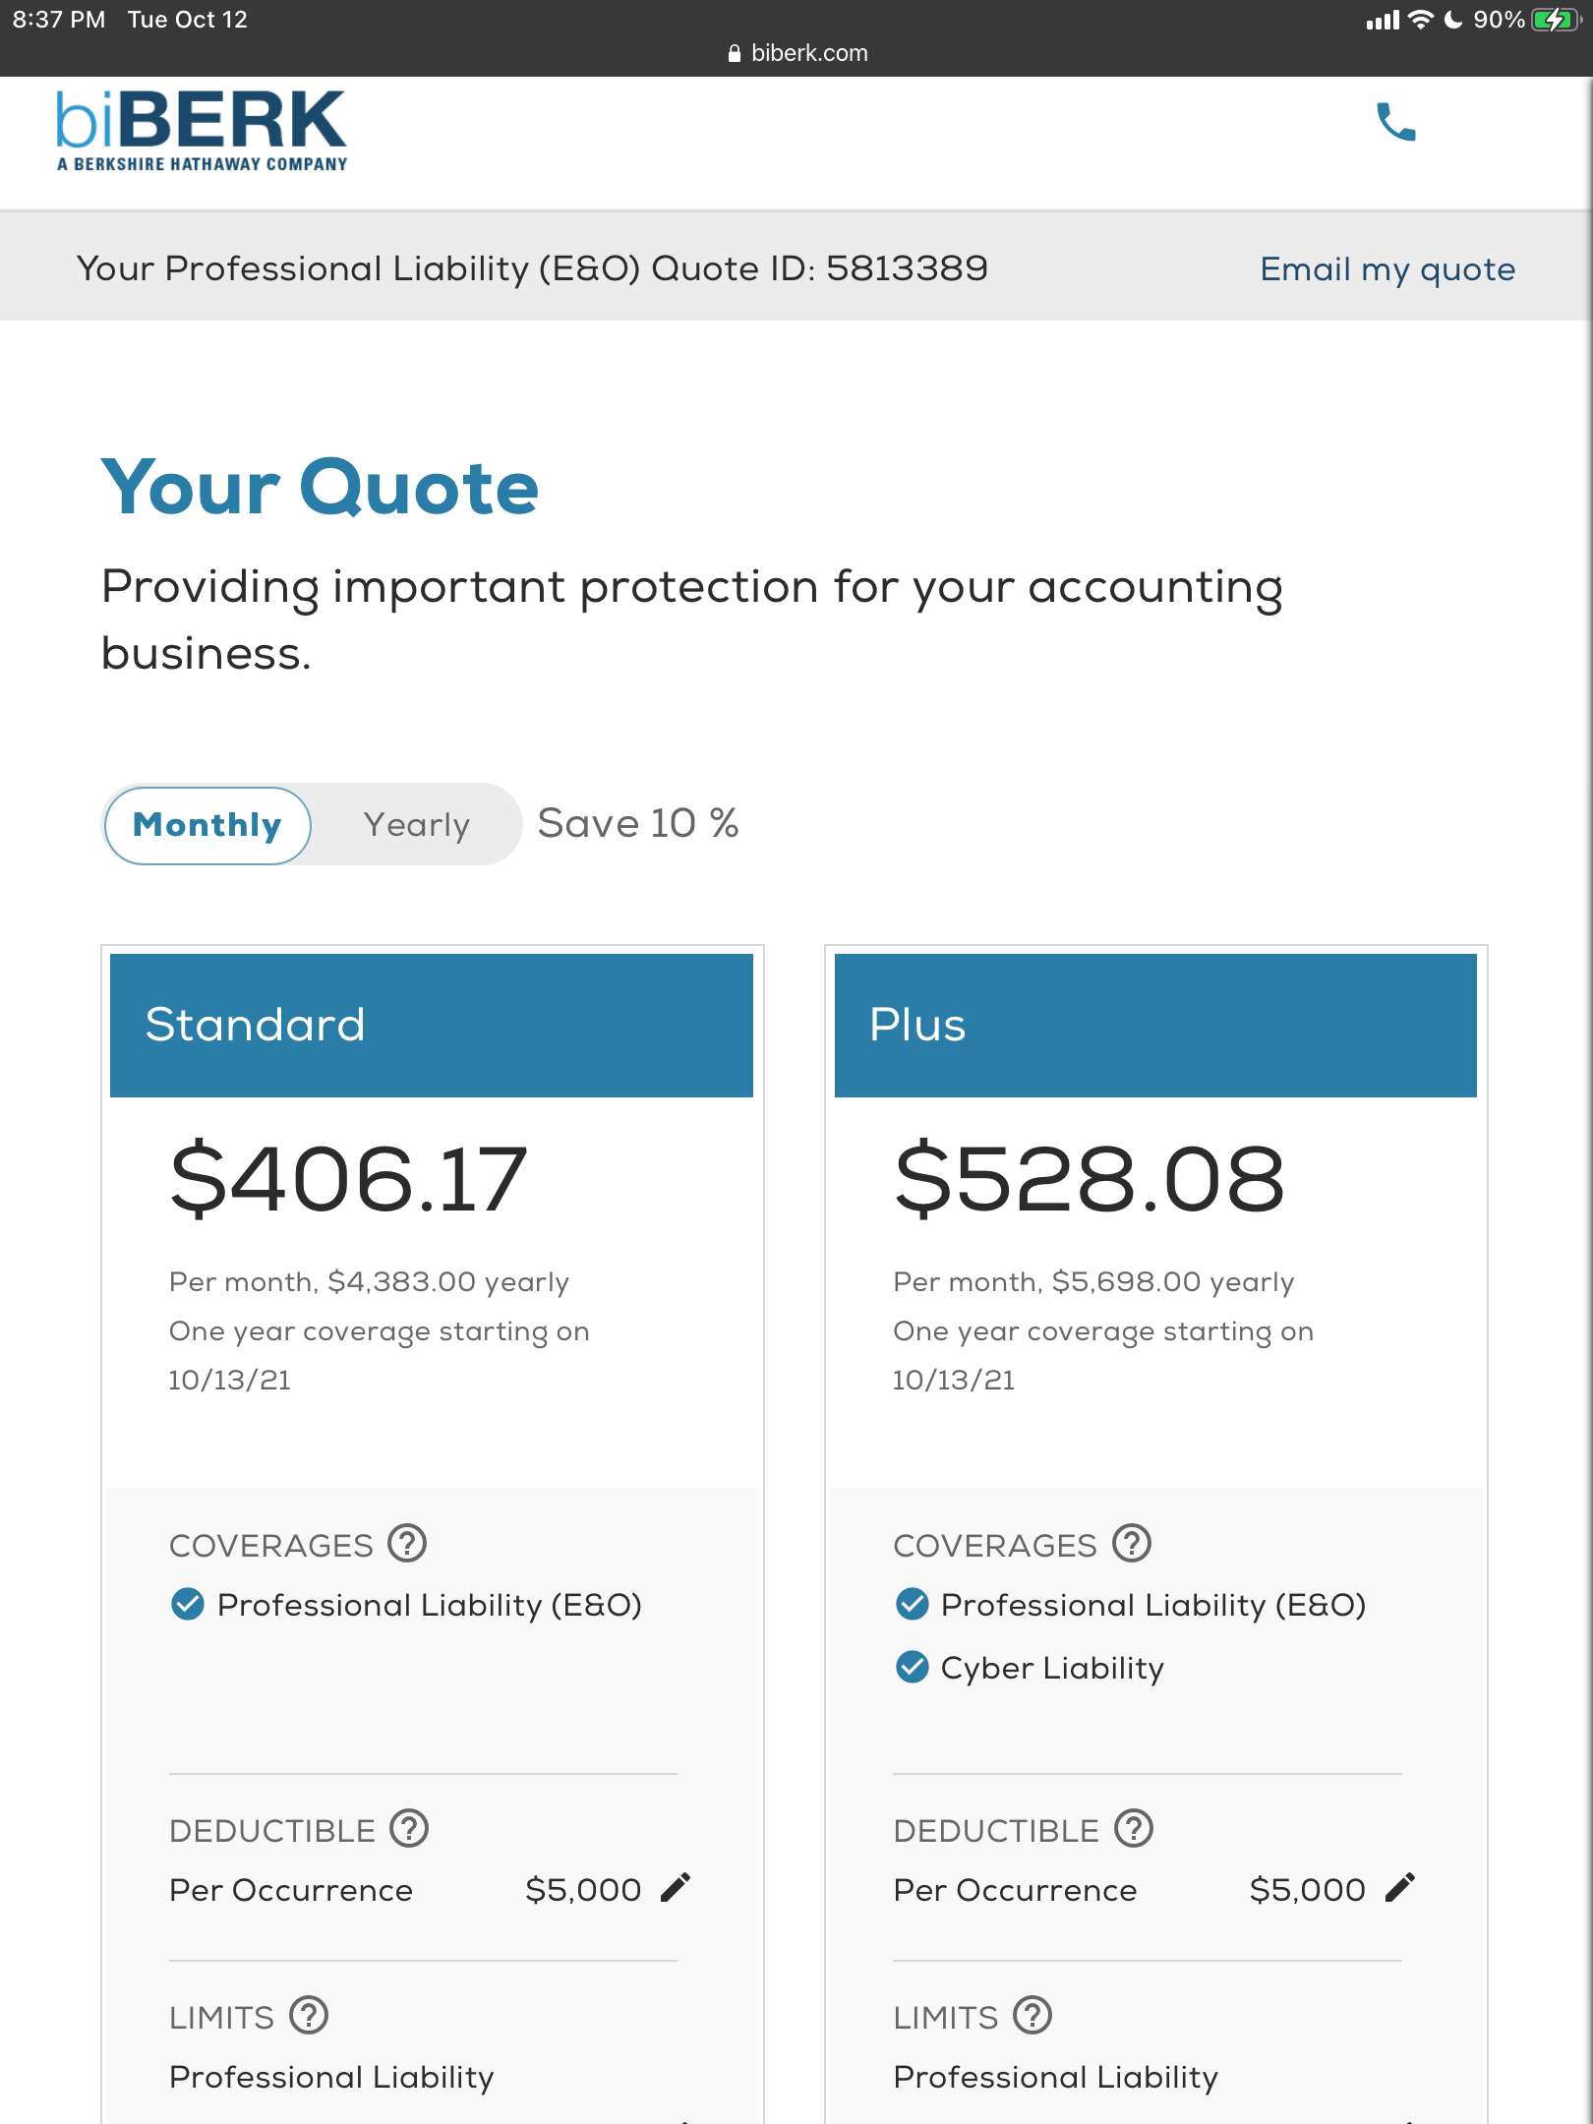Screen dimensions: 1593x2124
Task: Tap the battery indicator in status bar
Action: (1554, 20)
